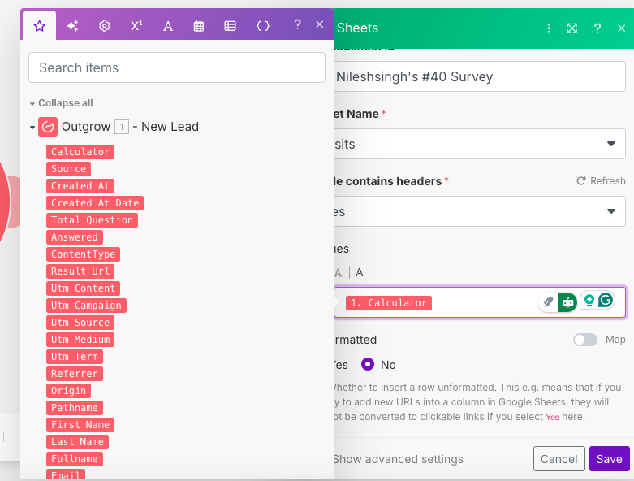Open the Table contains headers dropdown
This screenshot has width=634, height=481.
(479, 211)
